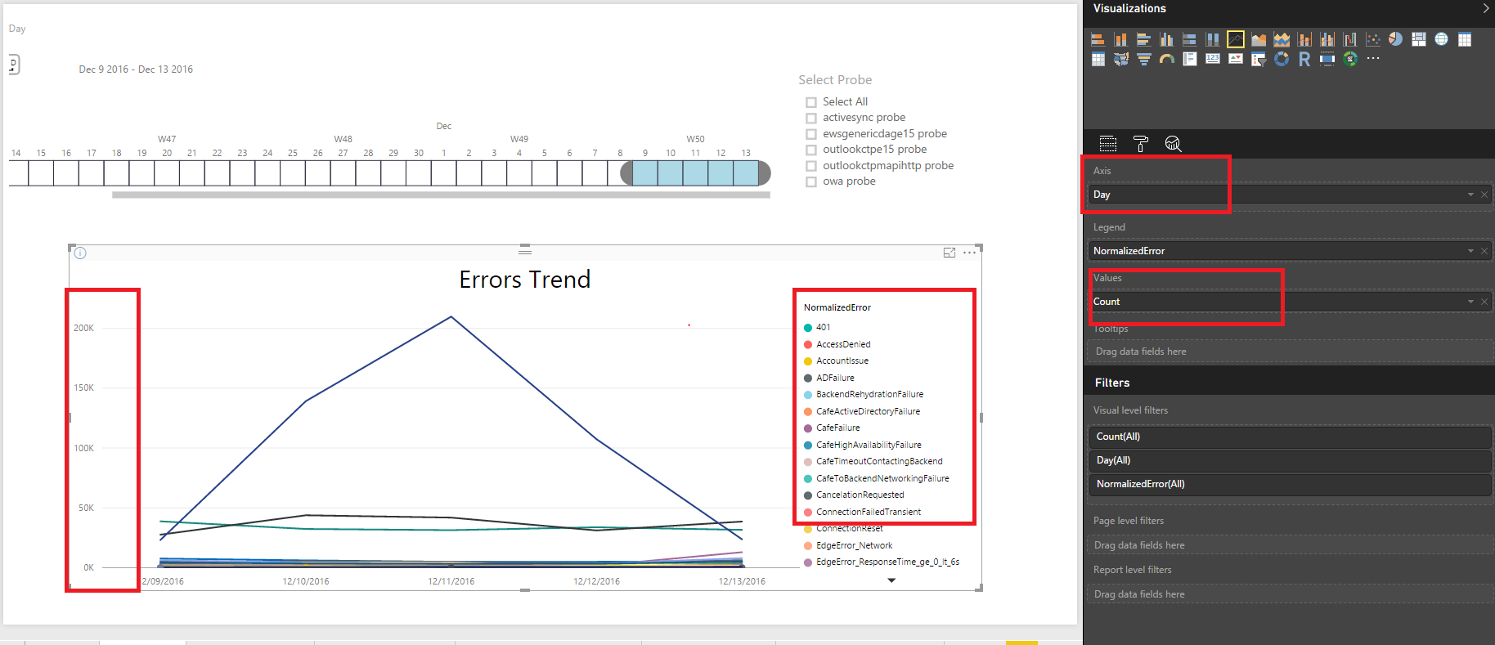Remove the NormalizedError field from Legend
The height and width of the screenshot is (645, 1495).
[x=1484, y=251]
